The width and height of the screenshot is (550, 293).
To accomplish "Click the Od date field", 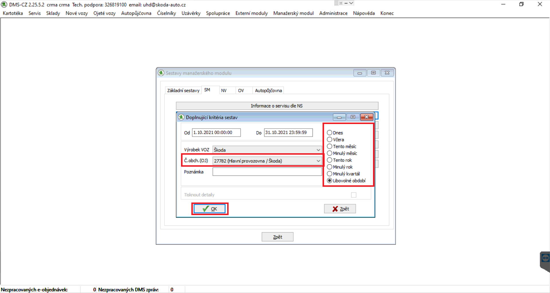I will (x=216, y=133).
